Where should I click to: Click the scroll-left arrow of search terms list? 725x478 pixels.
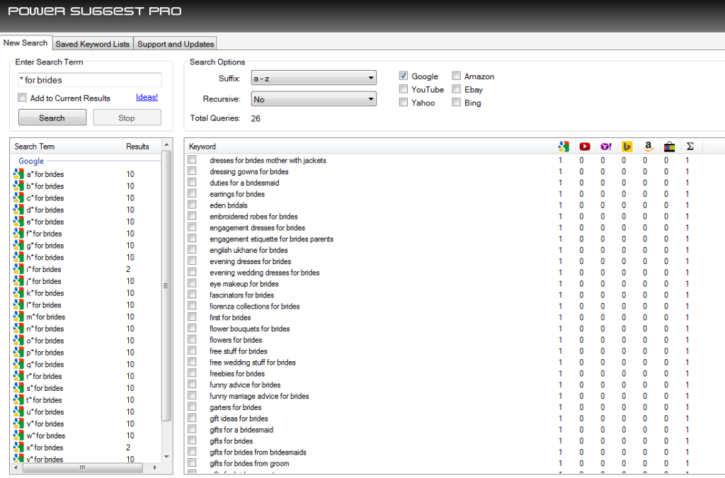click(x=16, y=467)
